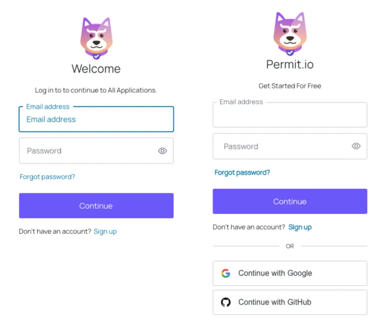Click the dog mascot logo above Welcome

96,38
